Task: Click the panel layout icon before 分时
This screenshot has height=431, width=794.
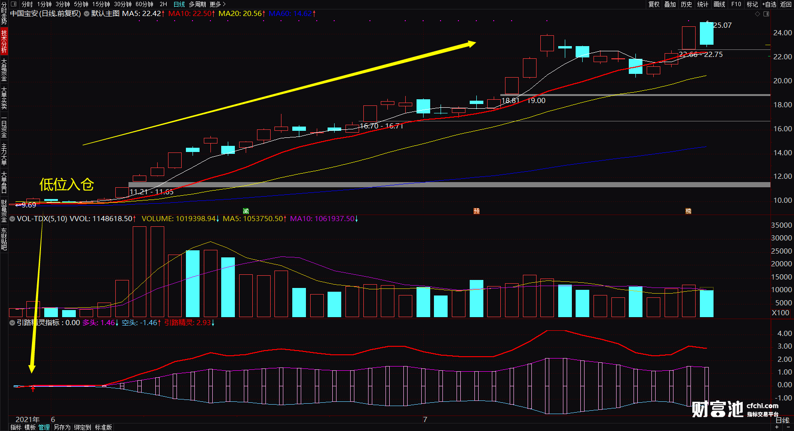Action: tap(14, 4)
